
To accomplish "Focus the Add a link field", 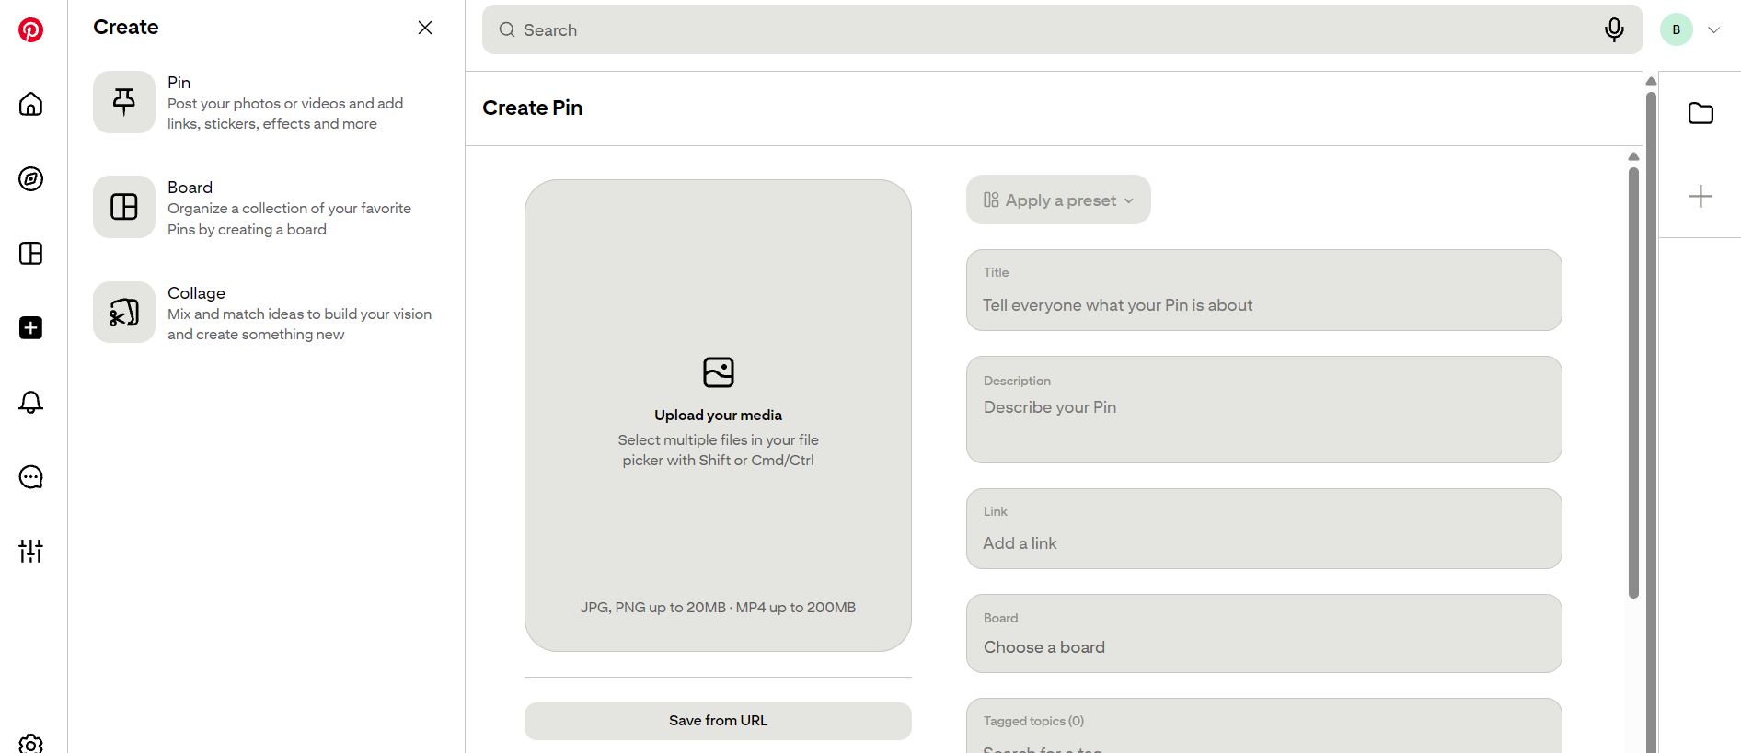I will click(x=1263, y=529).
